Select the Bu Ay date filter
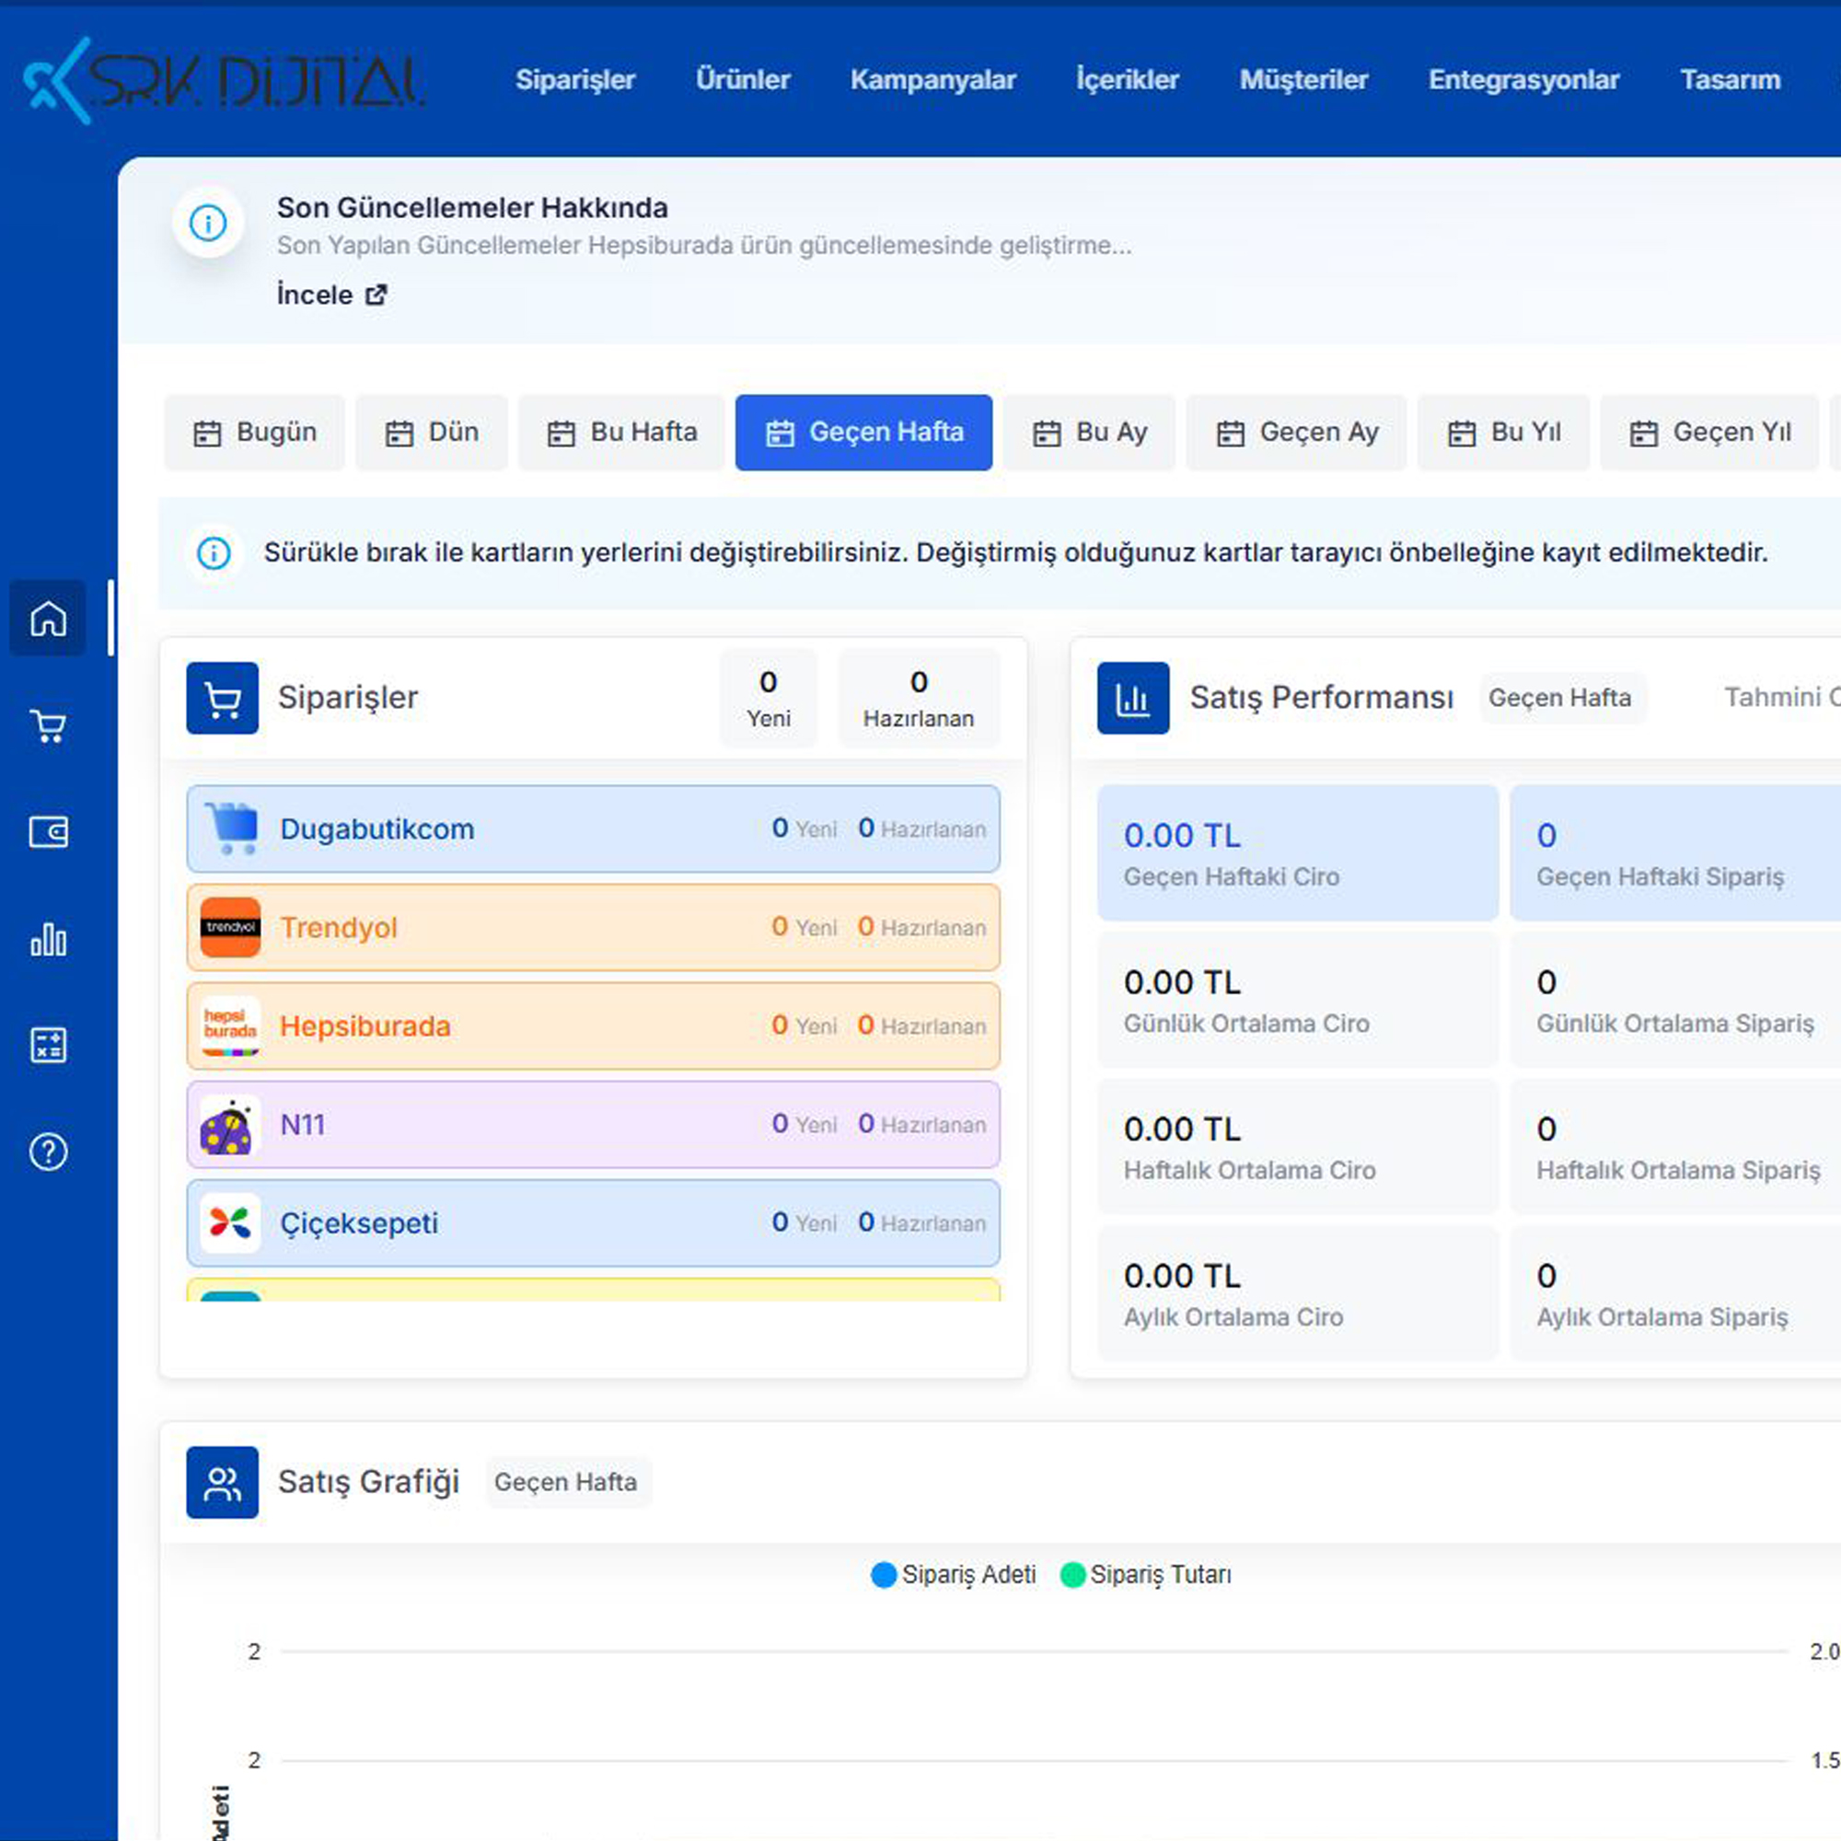 coord(1089,433)
